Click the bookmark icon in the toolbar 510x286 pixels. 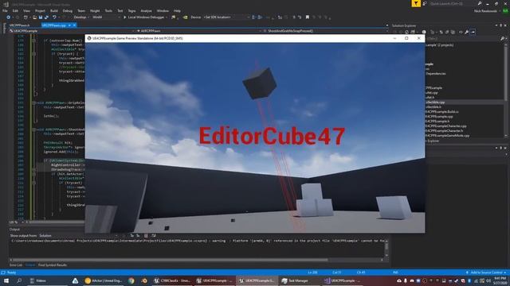(x=308, y=17)
